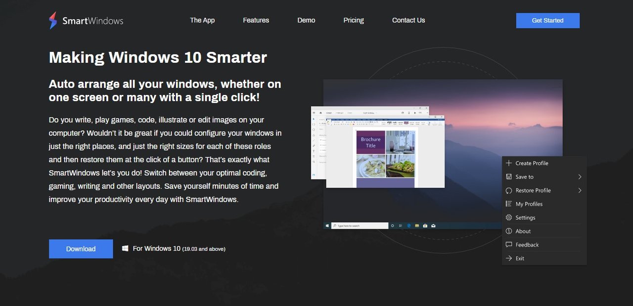Click the Cortana circle in the demo taskbar
Viewport: 633px width, 306px height.
pyautogui.click(x=393, y=225)
